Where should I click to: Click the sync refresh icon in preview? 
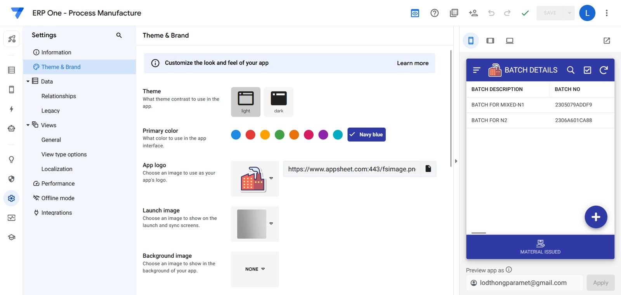point(604,70)
